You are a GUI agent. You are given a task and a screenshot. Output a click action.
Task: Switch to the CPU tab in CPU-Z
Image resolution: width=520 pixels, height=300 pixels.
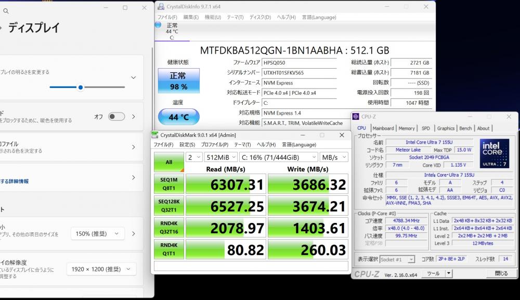361,128
